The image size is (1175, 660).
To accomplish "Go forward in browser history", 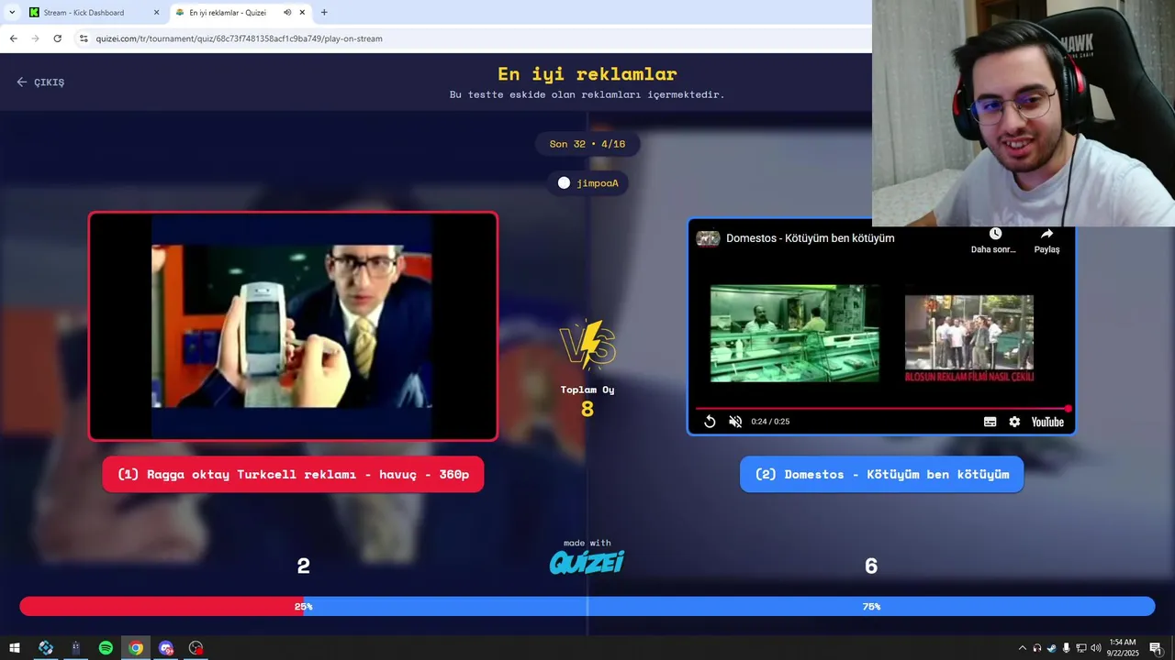I will coord(35,38).
